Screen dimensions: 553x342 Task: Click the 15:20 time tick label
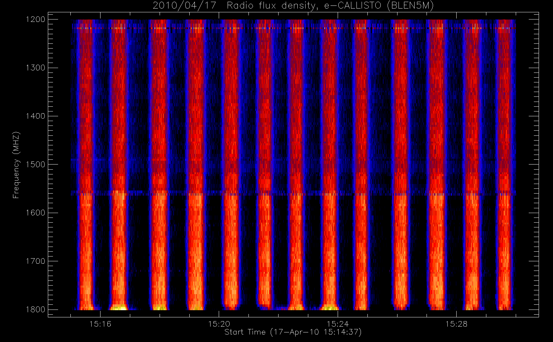coord(219,324)
